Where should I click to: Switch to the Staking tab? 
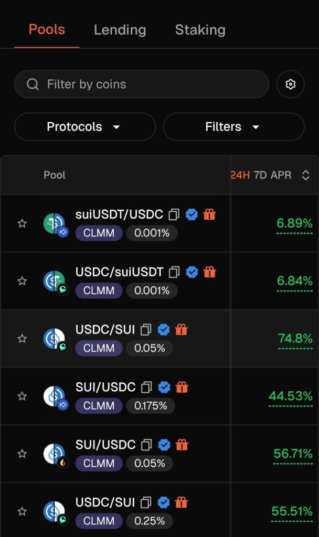(200, 30)
